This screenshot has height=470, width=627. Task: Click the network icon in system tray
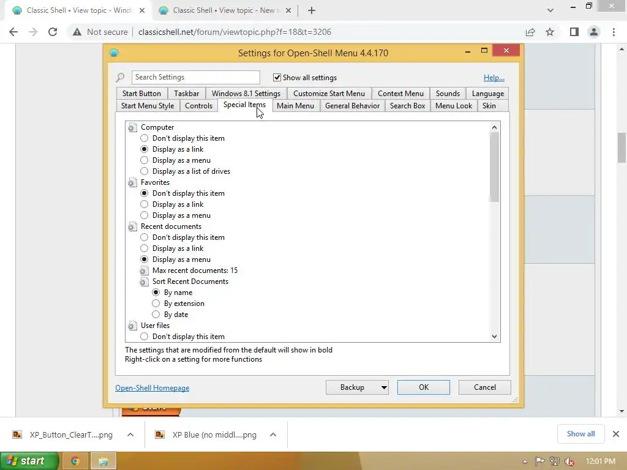pos(554,461)
